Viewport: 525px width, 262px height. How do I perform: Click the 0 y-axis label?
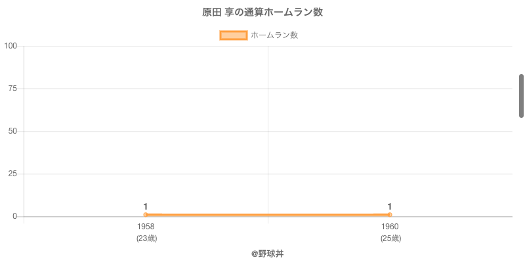click(x=15, y=216)
